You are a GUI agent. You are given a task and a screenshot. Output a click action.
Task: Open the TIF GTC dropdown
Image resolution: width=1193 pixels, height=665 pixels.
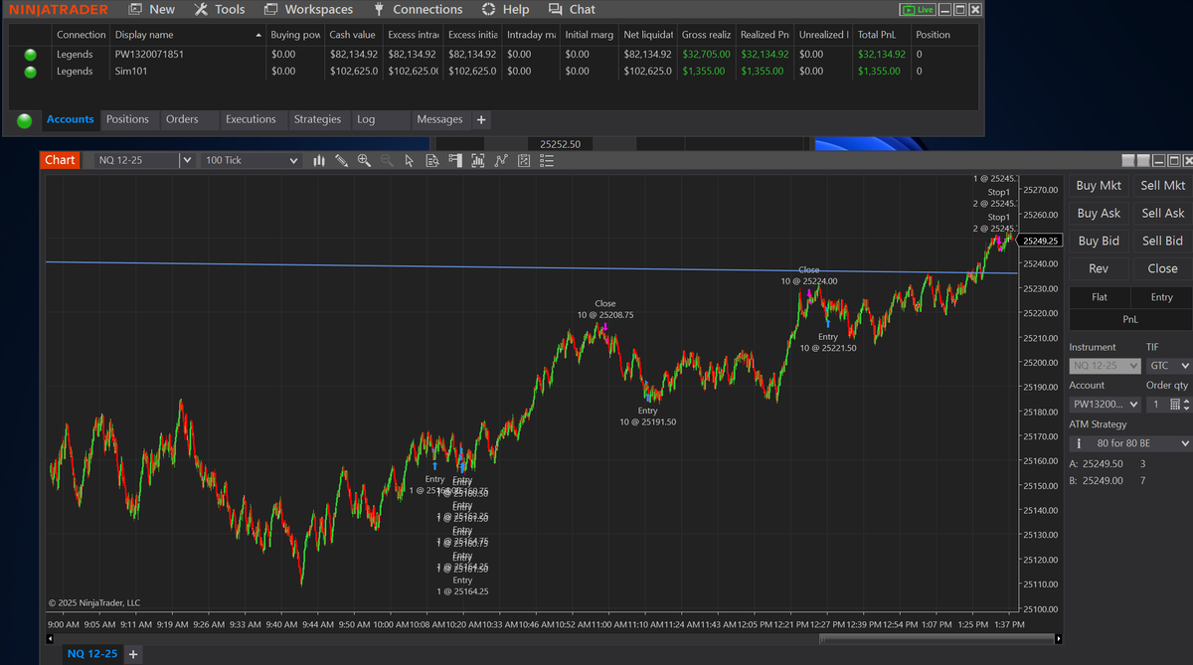[1168, 366]
